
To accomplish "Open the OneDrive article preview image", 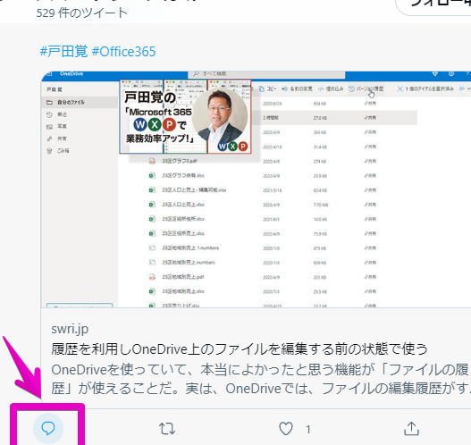I will click(x=256, y=189).
